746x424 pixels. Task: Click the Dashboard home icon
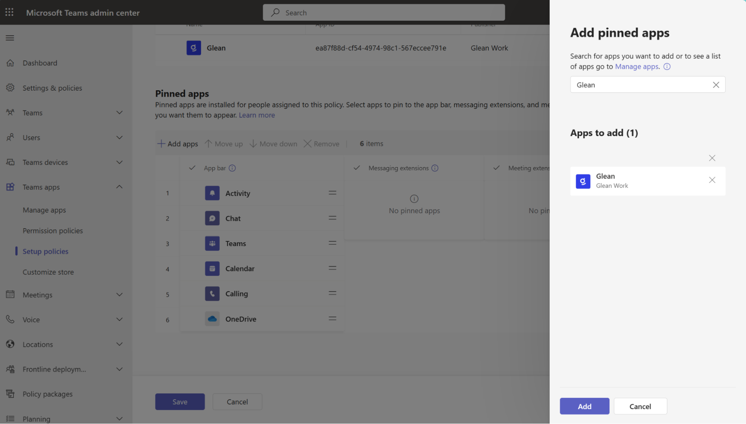click(10, 63)
